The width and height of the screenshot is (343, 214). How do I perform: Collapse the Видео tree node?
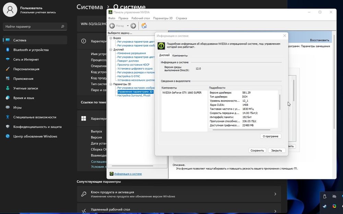(x=111, y=38)
